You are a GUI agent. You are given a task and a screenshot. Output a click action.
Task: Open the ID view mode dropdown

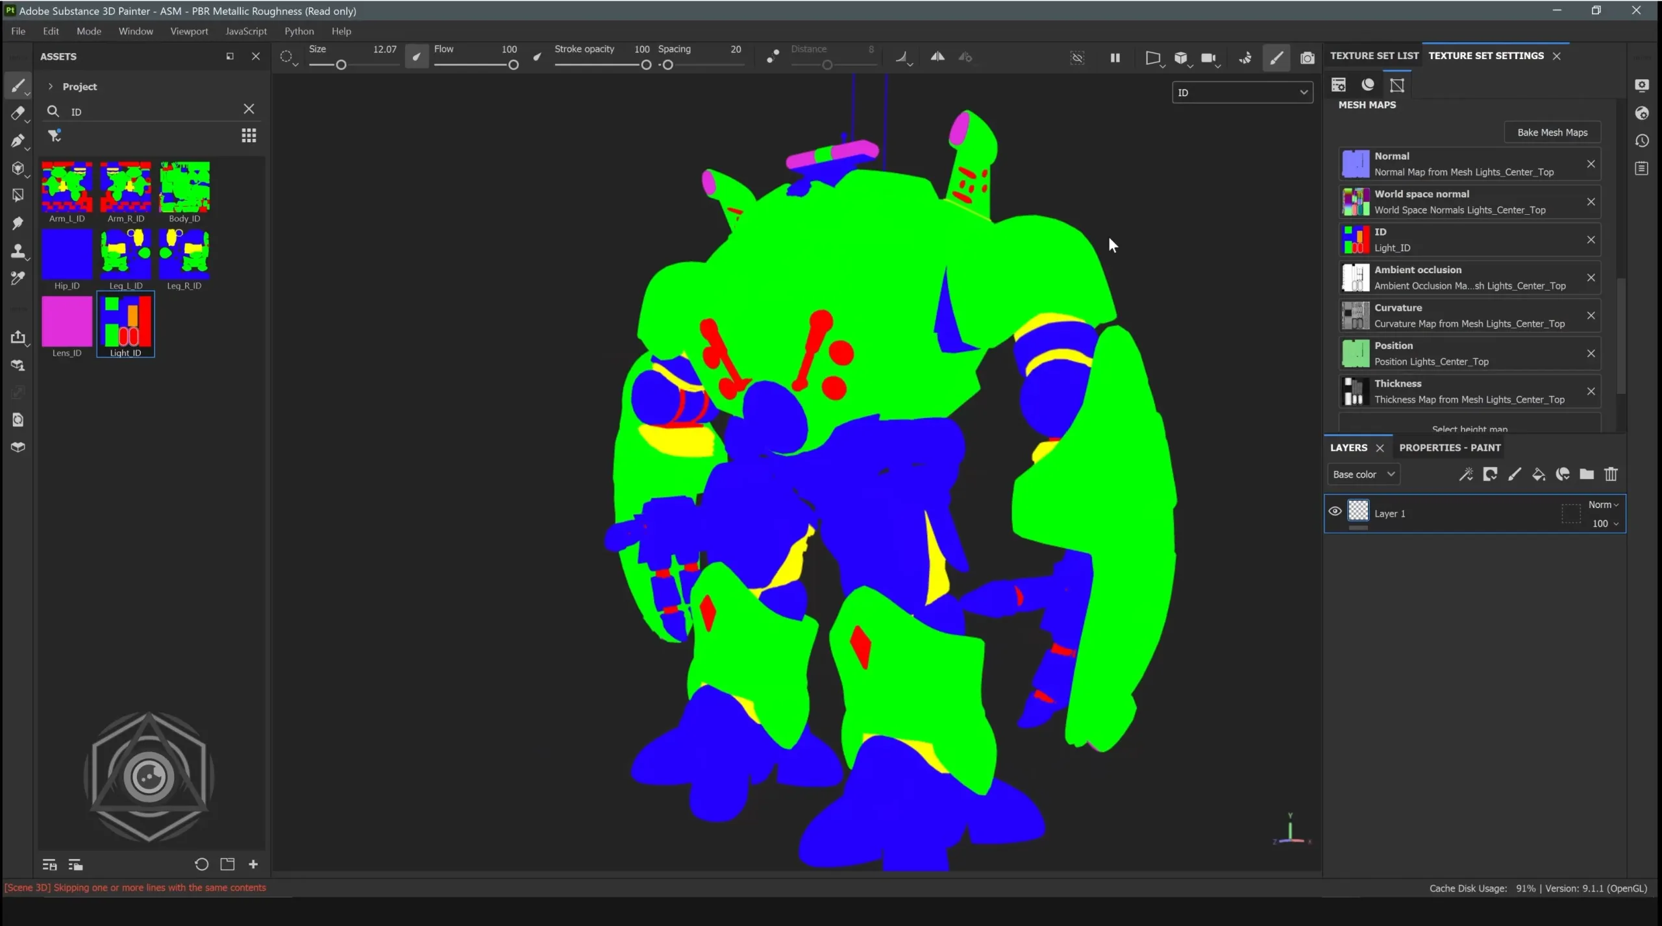pos(1241,92)
